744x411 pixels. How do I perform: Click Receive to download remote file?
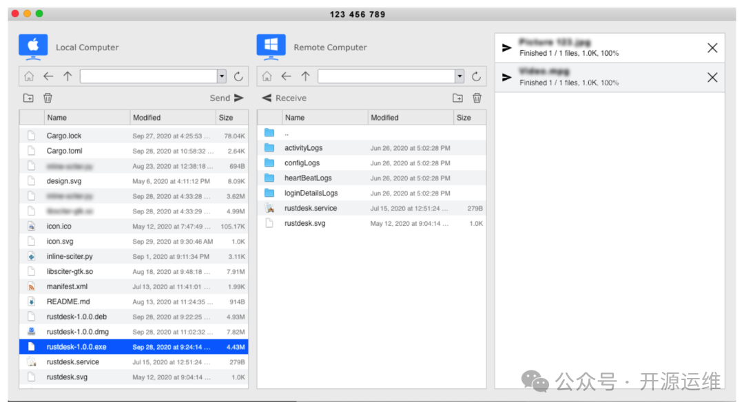pyautogui.click(x=285, y=98)
